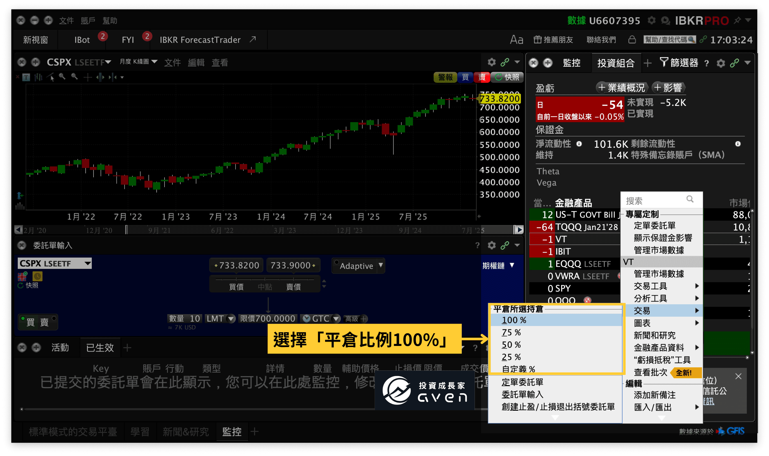Open the gear settings icon on 委託單輸入 panel
769x456 pixels.
pos(491,245)
